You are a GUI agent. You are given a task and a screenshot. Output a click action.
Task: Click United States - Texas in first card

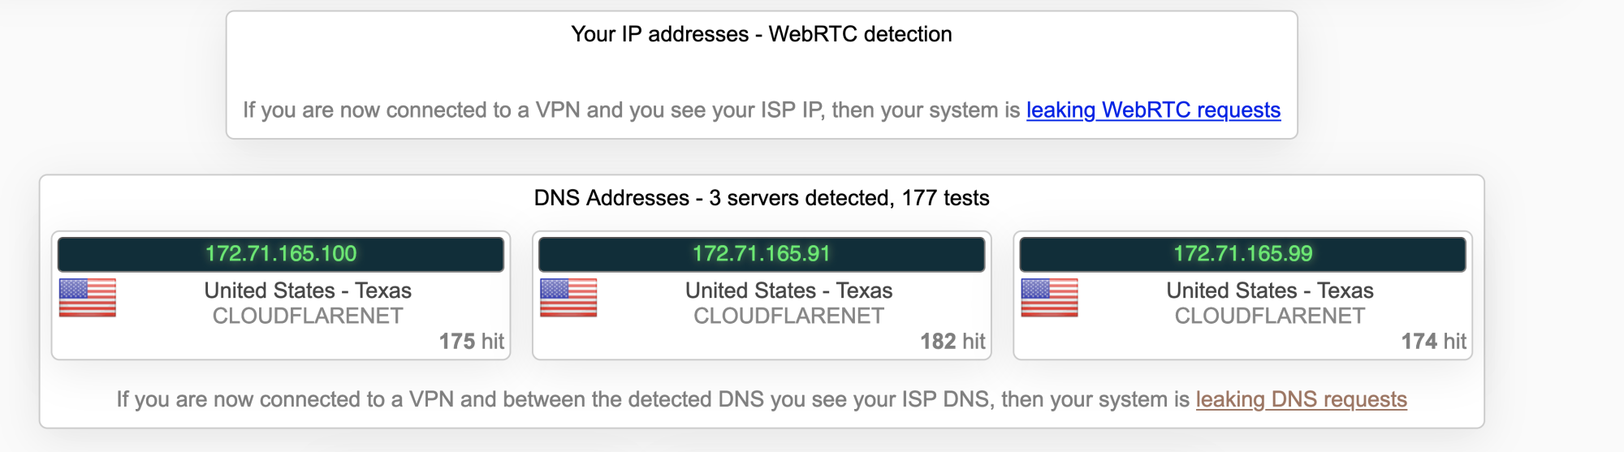pyautogui.click(x=308, y=291)
